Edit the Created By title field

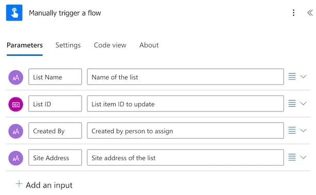coord(55,131)
